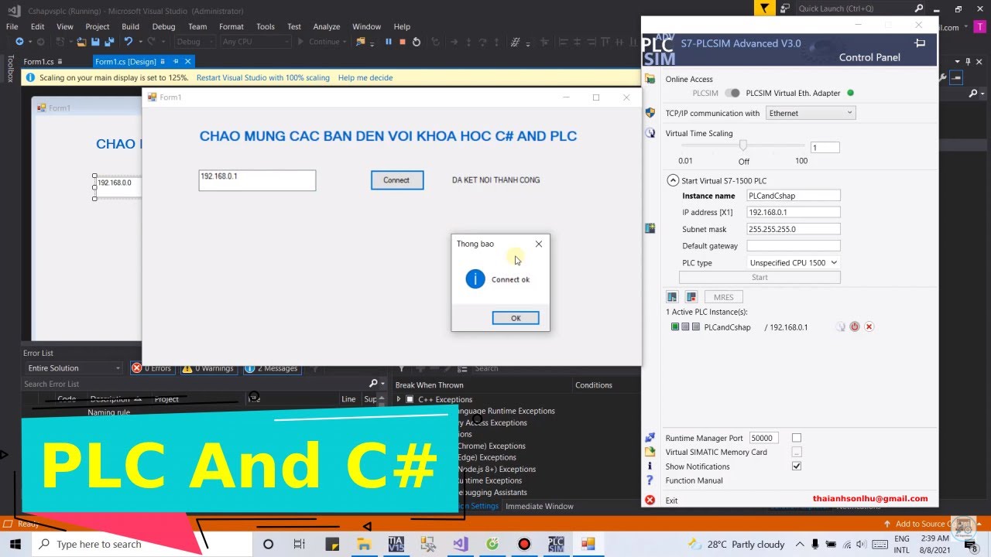This screenshot has height=557, width=991.
Task: Collapse the Start Virtual S7-1500 PLC section
Action: (673, 180)
